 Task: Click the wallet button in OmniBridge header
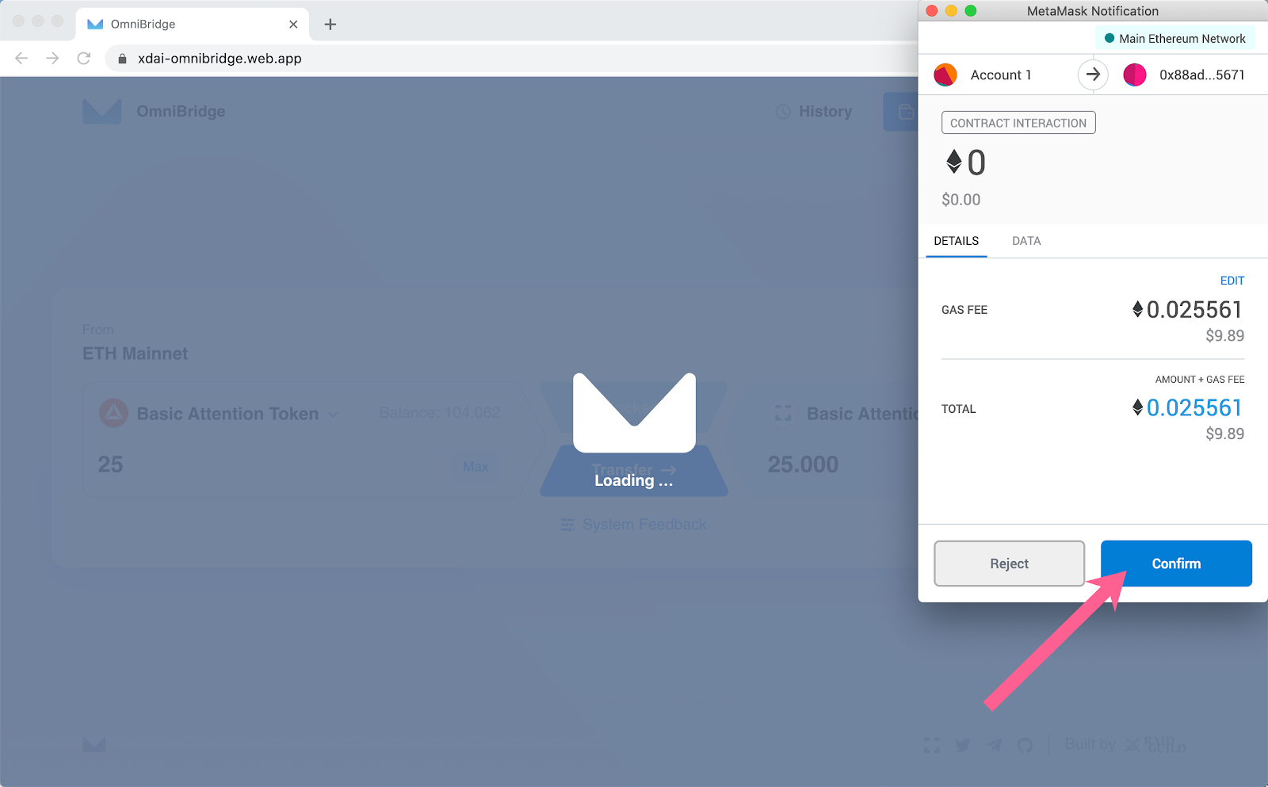pos(901,112)
